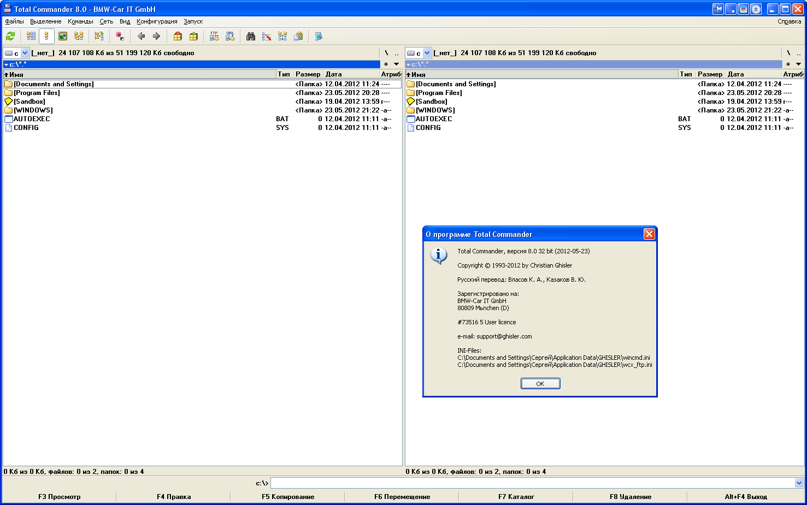
Task: Go forward with the right arrow icon
Action: click(x=156, y=36)
